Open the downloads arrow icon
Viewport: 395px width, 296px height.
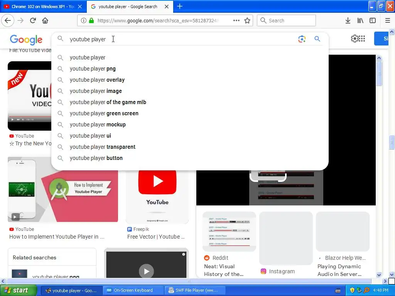click(x=348, y=20)
